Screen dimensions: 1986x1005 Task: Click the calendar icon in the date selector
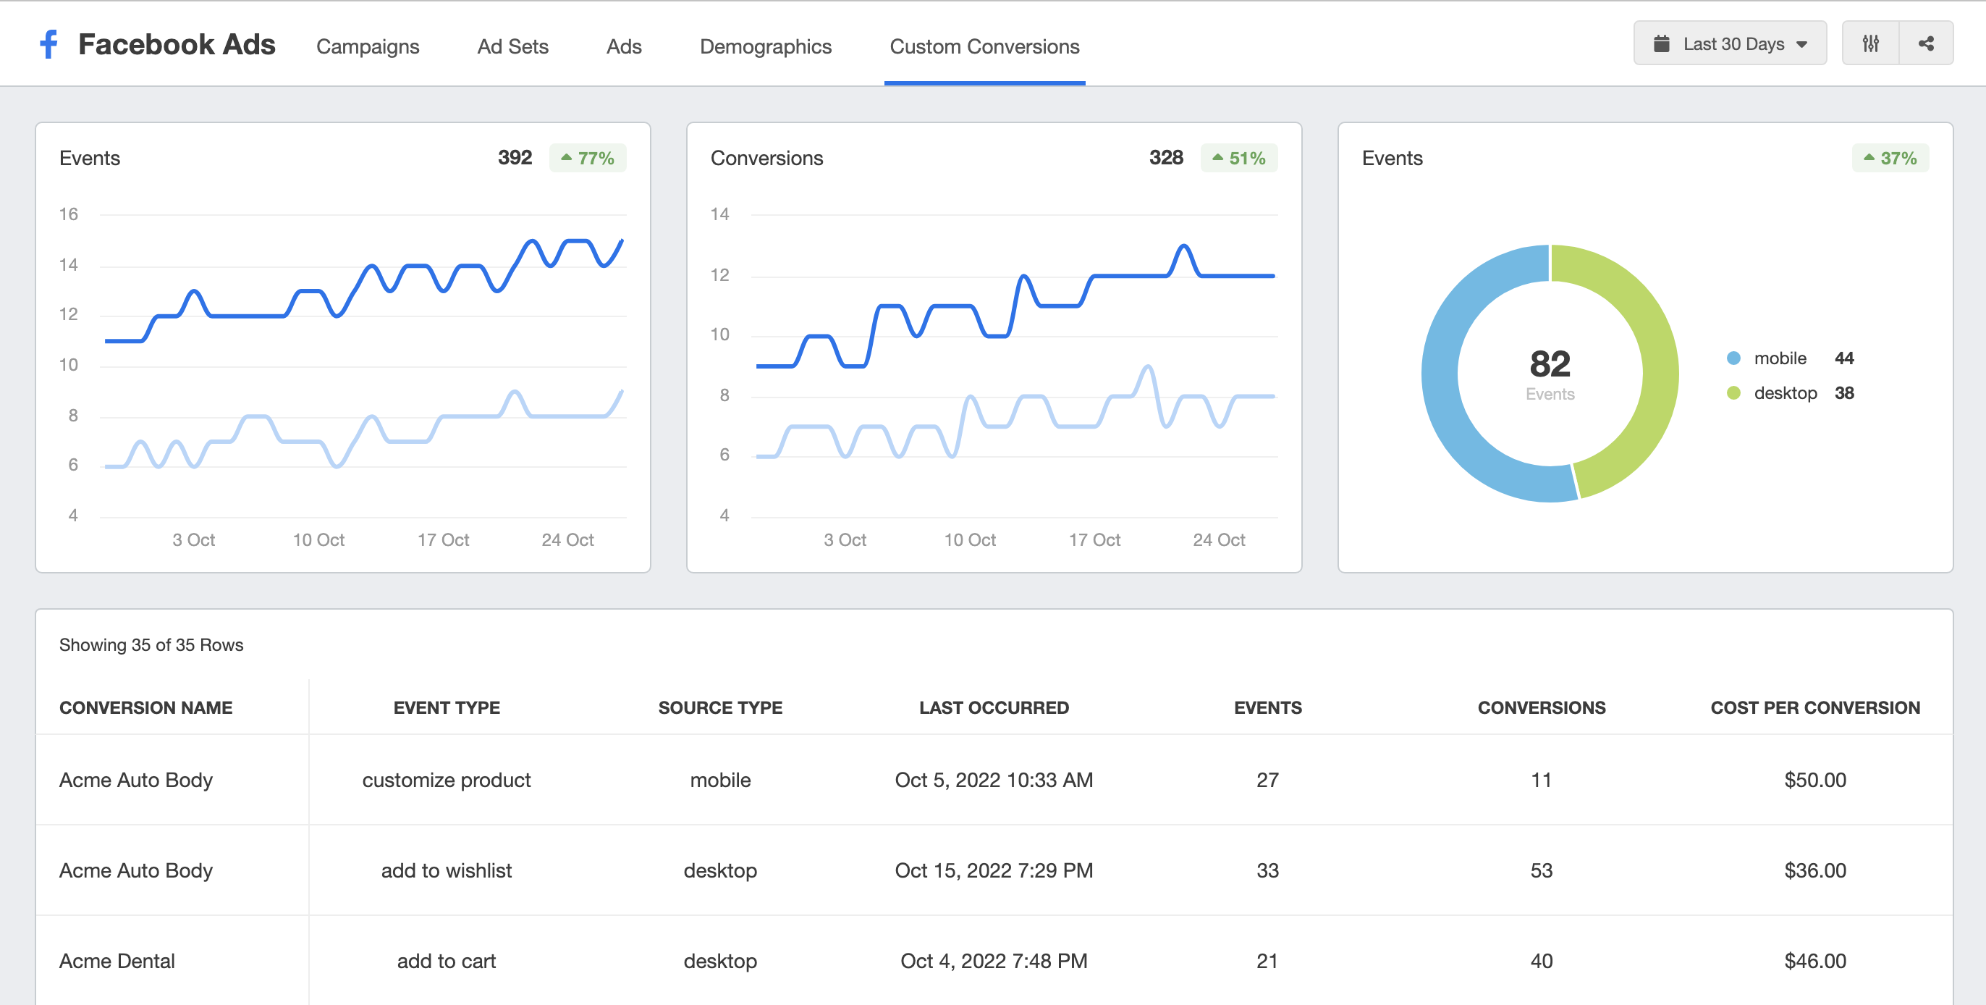pyautogui.click(x=1662, y=43)
